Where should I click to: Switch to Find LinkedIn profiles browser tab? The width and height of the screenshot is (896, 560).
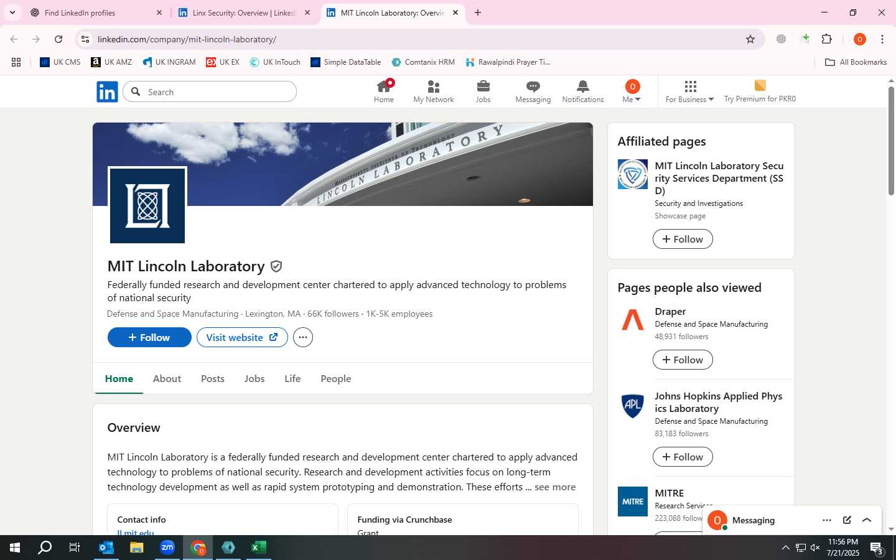click(x=96, y=12)
